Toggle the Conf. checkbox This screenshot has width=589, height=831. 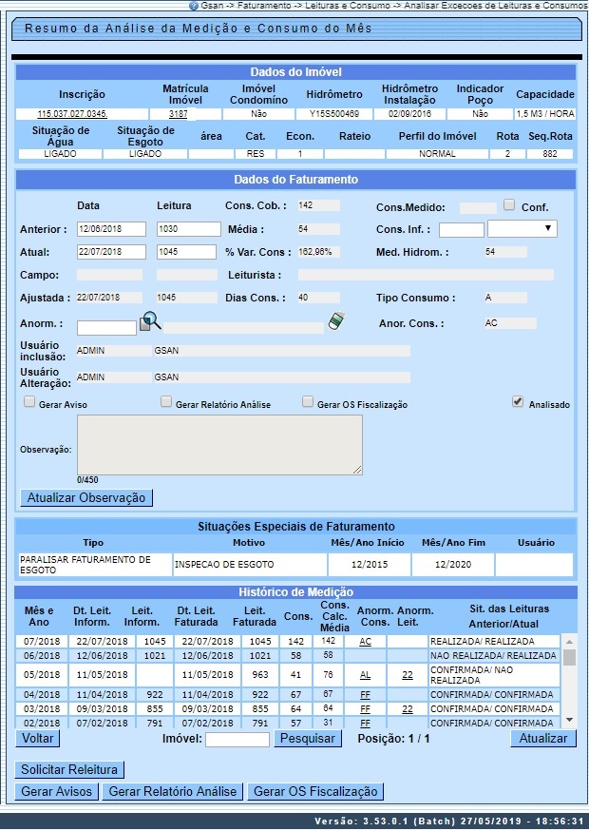click(510, 205)
